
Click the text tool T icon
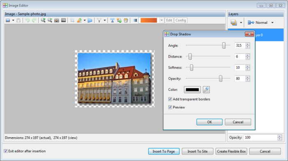tap(112, 21)
